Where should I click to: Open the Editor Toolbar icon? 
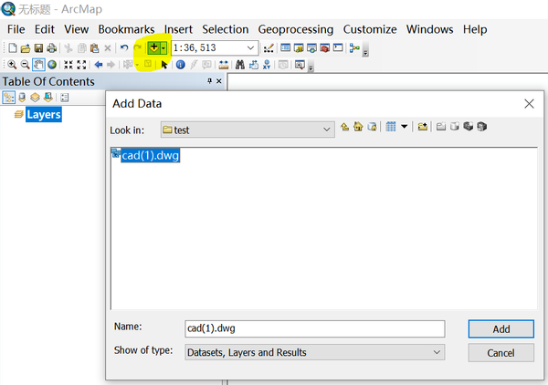(269, 47)
